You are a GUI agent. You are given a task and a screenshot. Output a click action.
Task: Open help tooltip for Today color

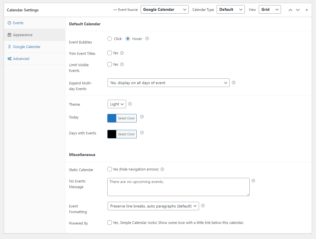[x=142, y=117]
